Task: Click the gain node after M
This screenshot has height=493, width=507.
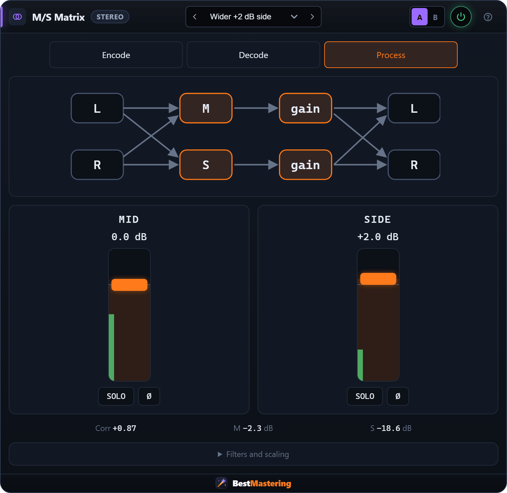Action: (x=306, y=108)
